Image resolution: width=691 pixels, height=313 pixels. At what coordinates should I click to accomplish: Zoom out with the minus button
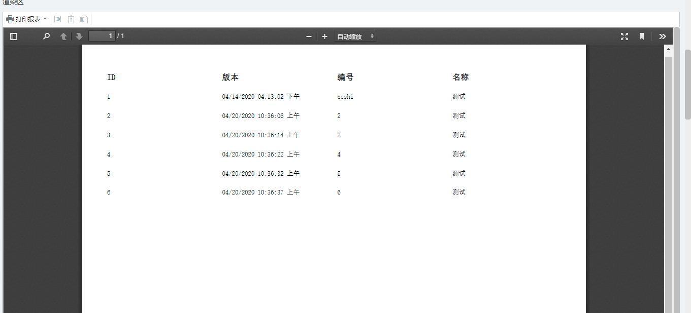pyautogui.click(x=309, y=36)
